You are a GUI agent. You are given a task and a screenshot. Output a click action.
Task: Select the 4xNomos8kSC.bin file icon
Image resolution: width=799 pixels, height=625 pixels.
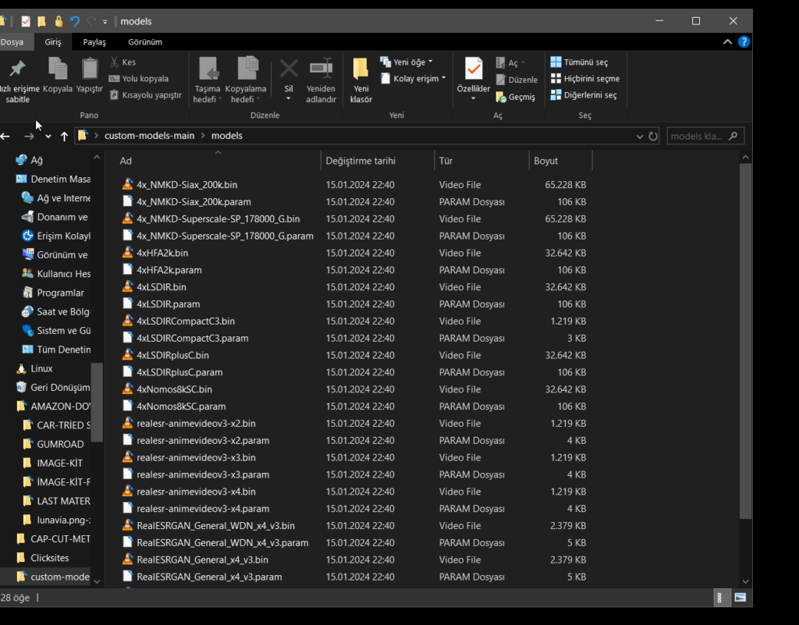pyautogui.click(x=127, y=389)
